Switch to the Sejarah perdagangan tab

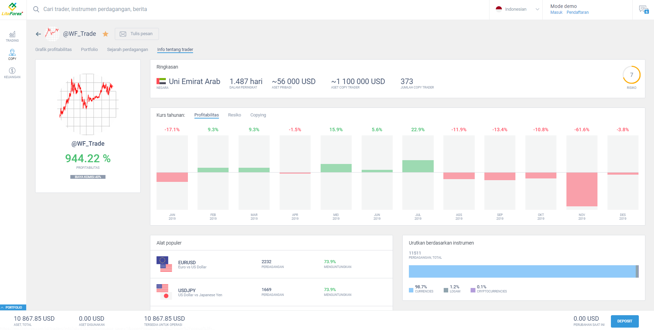[127, 49]
